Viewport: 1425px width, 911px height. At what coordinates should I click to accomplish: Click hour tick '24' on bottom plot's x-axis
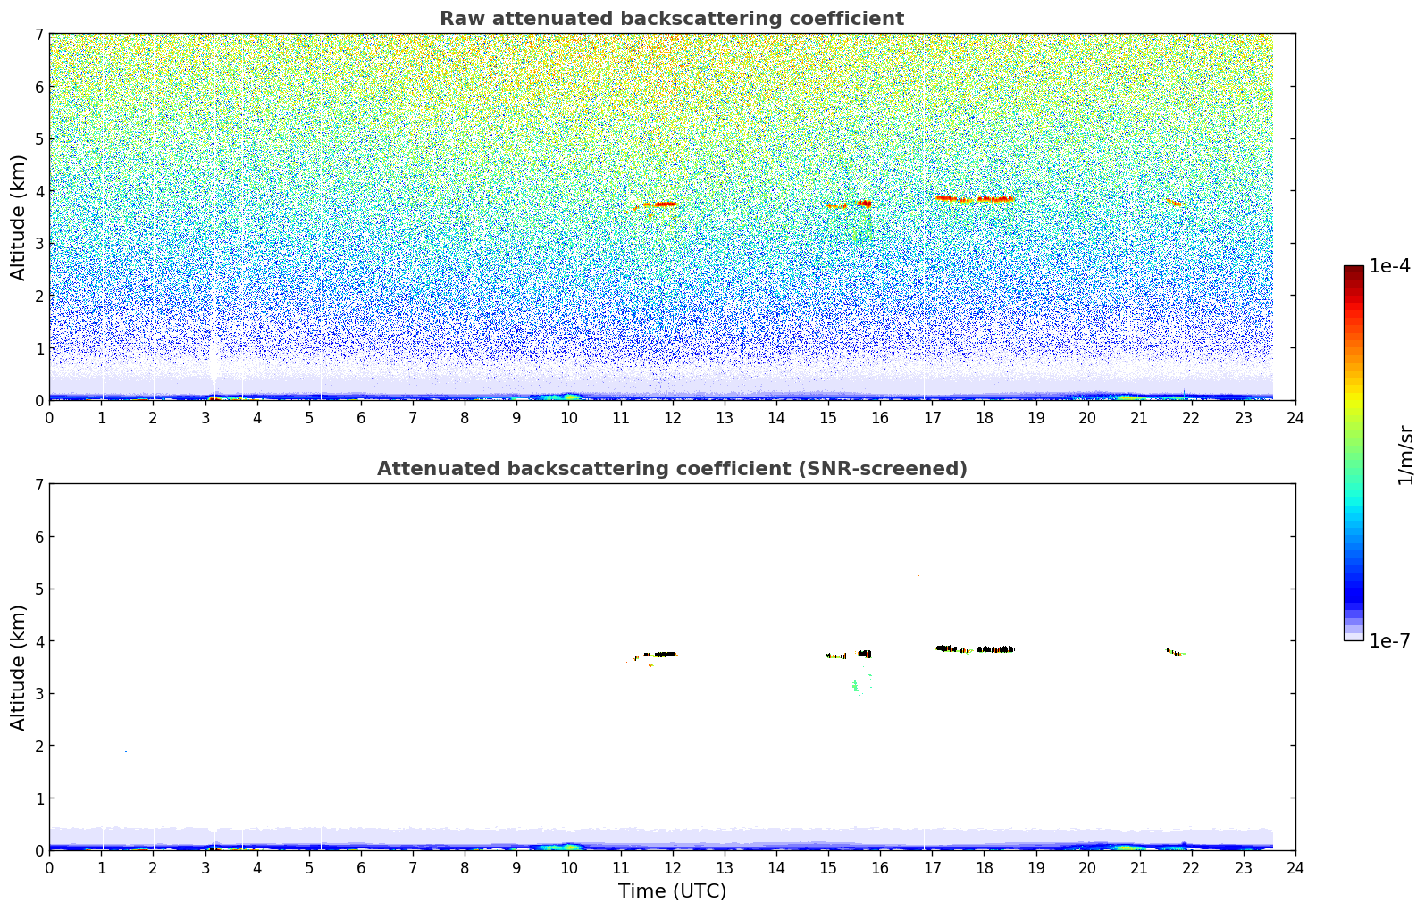point(1295,867)
